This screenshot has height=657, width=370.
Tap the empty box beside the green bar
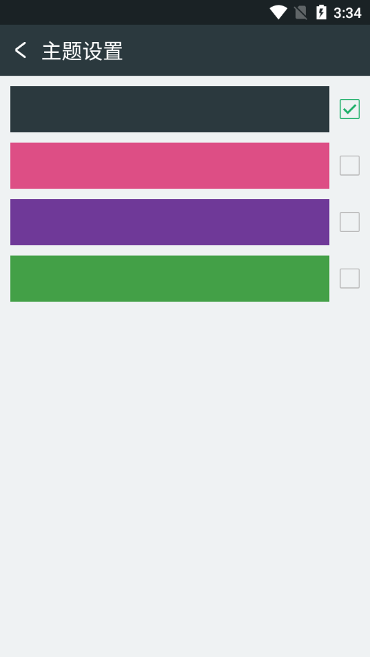(x=349, y=278)
